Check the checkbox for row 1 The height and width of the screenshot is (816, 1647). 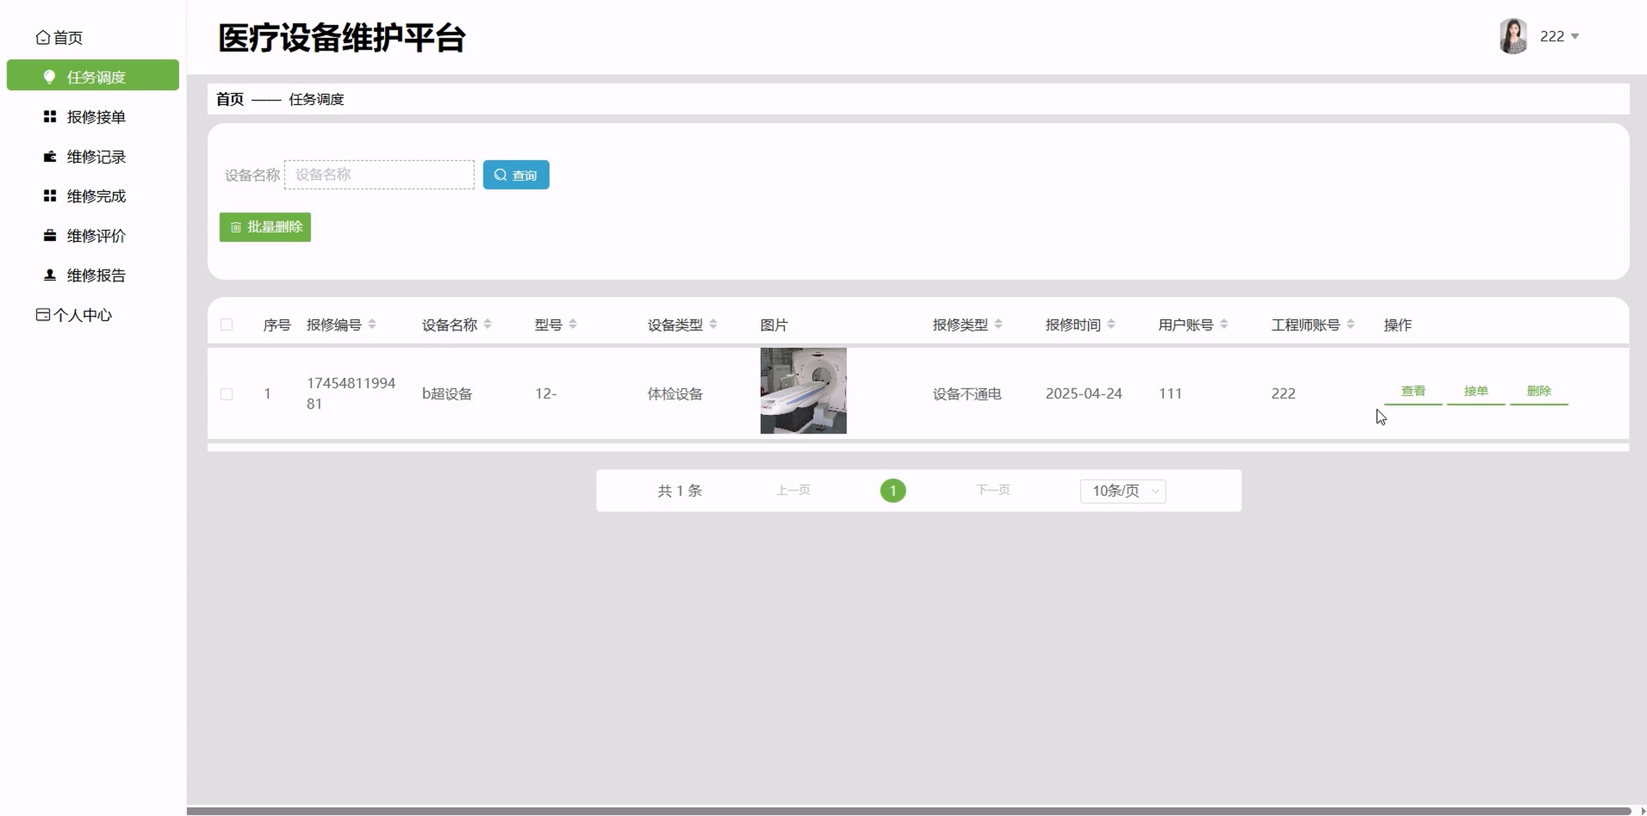(x=226, y=394)
